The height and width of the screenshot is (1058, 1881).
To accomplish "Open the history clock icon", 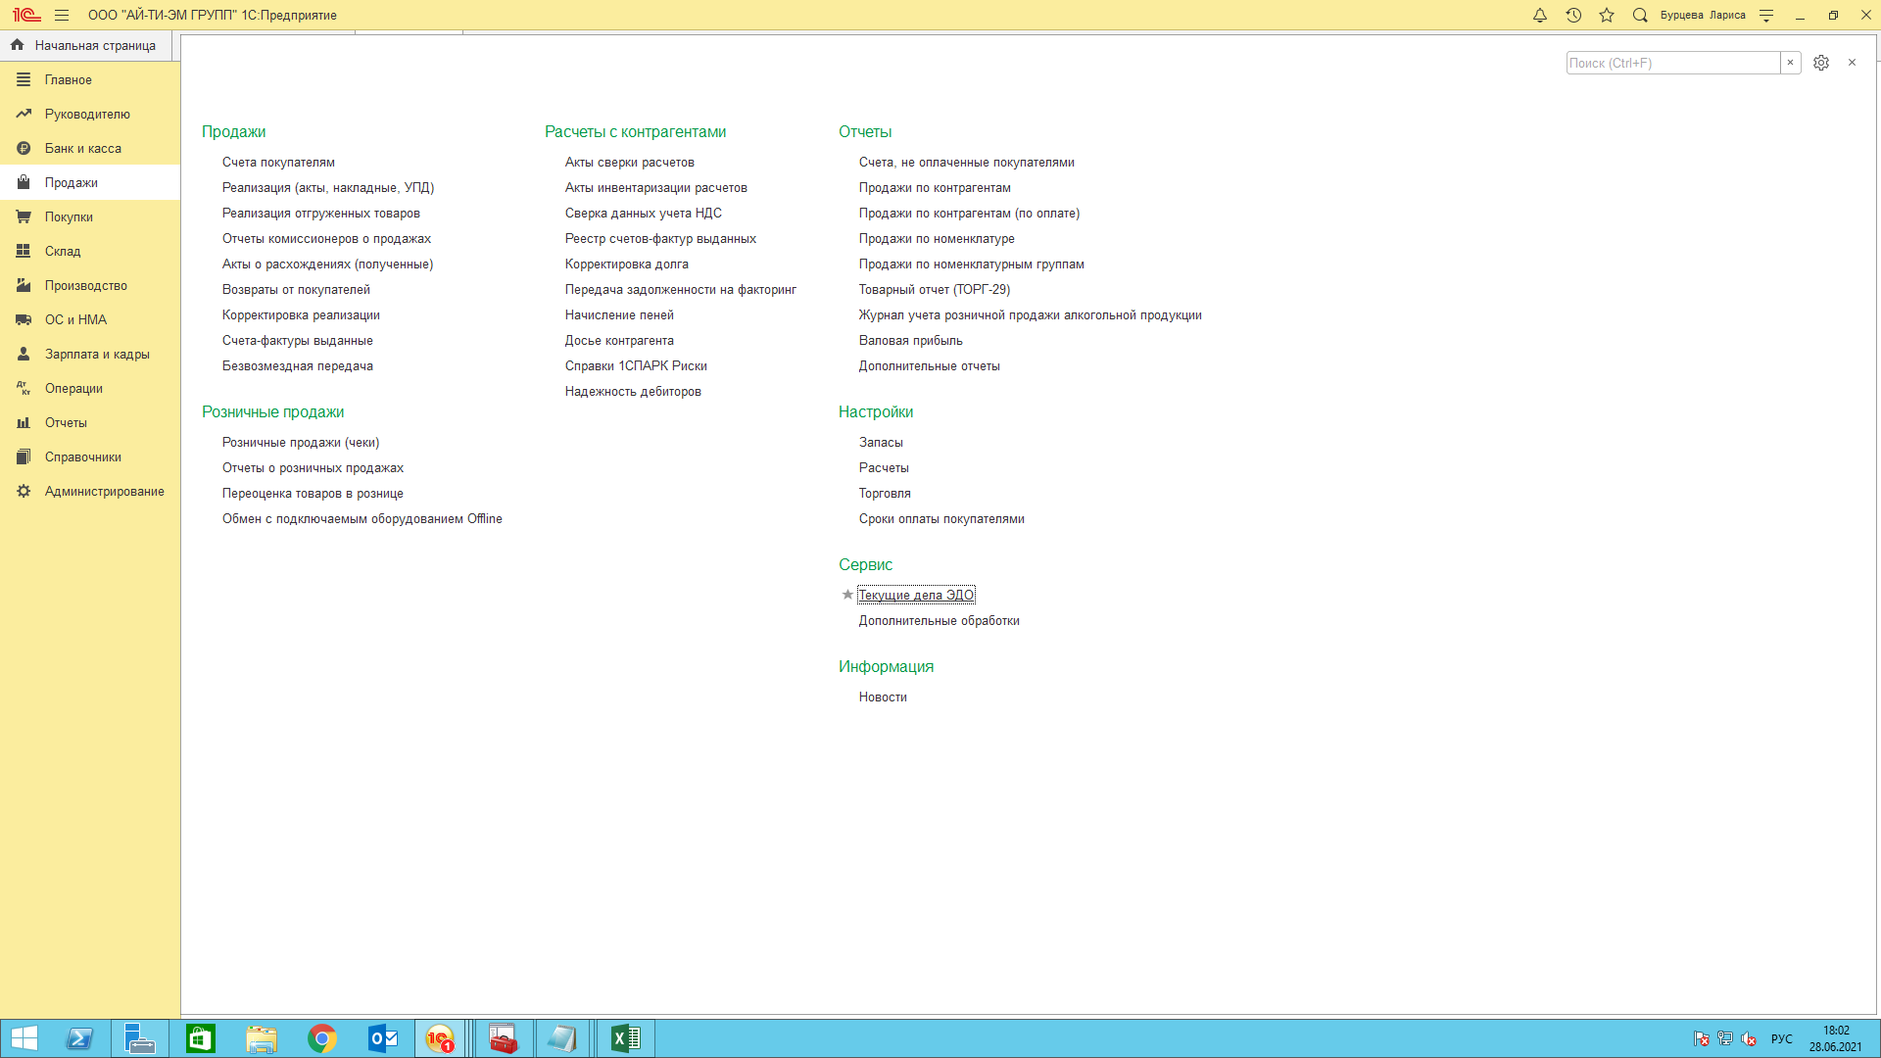I will click(x=1573, y=15).
